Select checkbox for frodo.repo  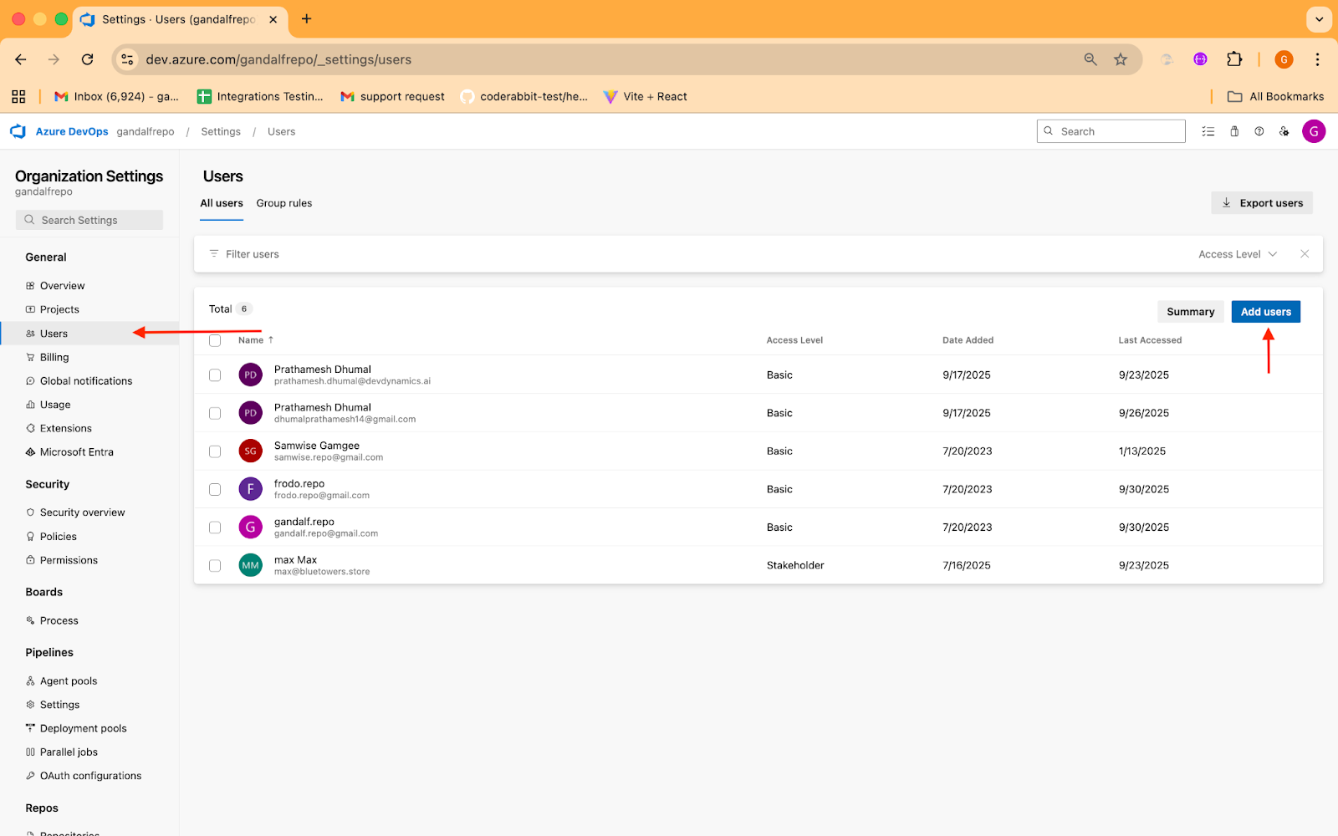[215, 490]
